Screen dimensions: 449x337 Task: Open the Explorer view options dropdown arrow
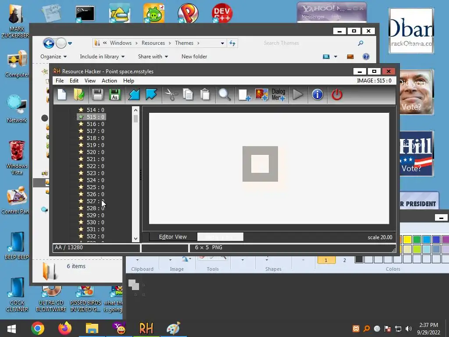tap(335, 57)
